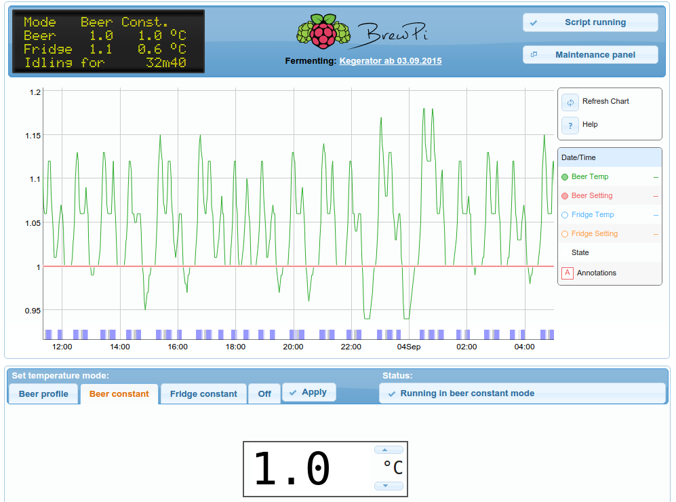Click the LCD display panel
The width and height of the screenshot is (676, 502).
click(x=108, y=42)
